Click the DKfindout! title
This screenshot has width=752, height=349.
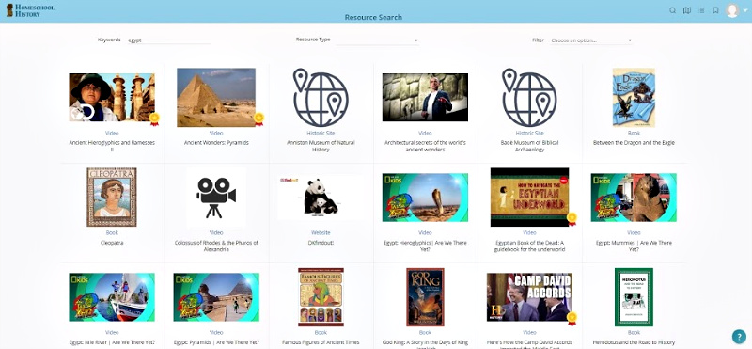pos(321,243)
